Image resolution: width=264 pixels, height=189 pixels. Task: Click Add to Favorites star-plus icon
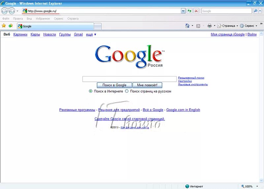(x=11, y=26)
